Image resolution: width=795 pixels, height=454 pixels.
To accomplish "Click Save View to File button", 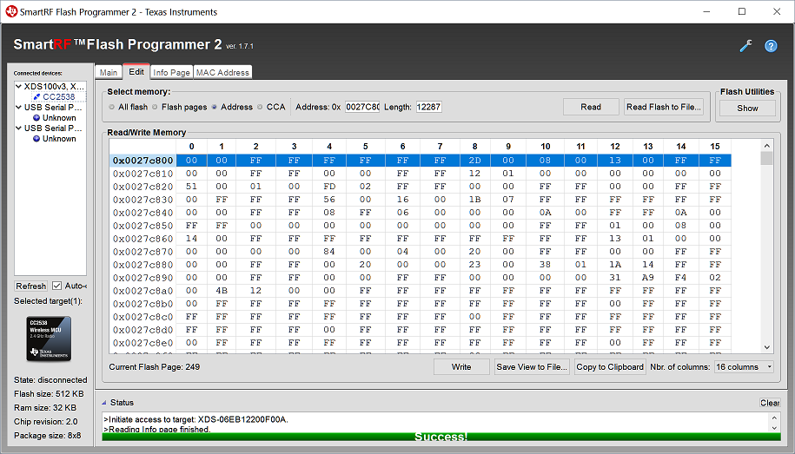I will [x=532, y=367].
